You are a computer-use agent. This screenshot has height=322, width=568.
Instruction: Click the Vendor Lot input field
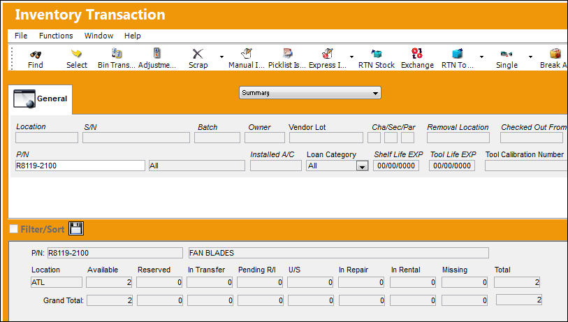coord(326,138)
